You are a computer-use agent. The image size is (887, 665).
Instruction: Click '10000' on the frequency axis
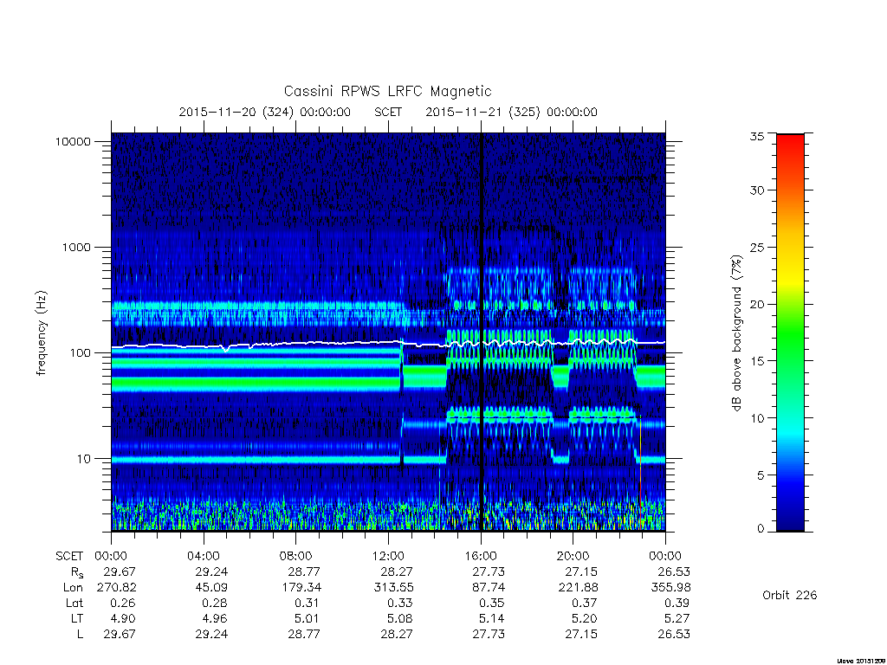(x=73, y=141)
